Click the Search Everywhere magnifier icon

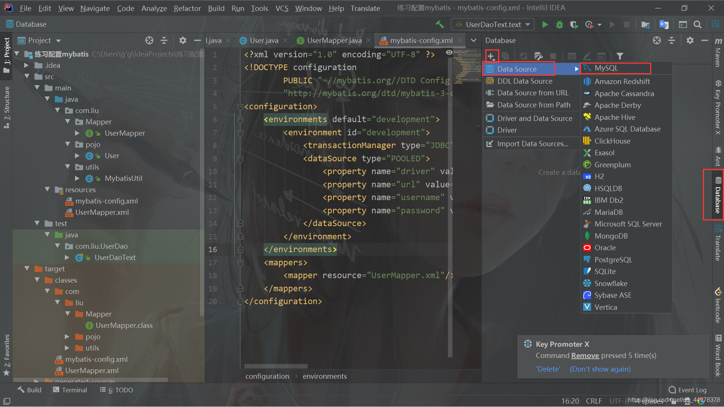(698, 24)
